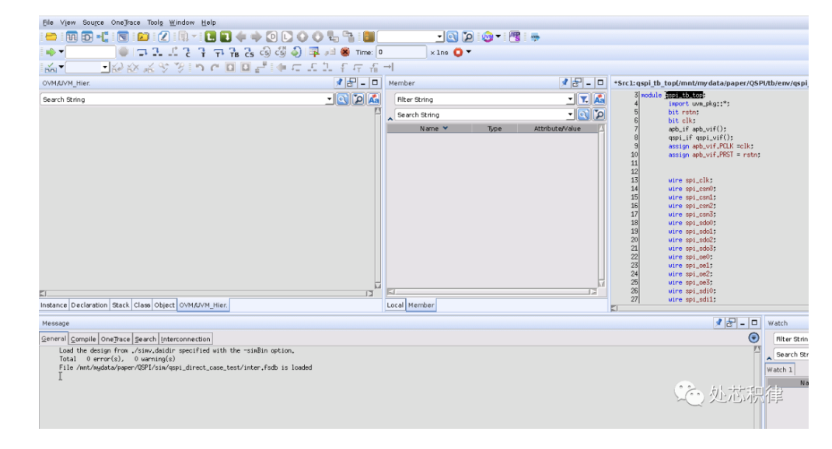This screenshot has height=449, width=832.
Task: Click the match case 'Aa' icon in OVM/UVM_Hier. panel
Action: coord(373,99)
